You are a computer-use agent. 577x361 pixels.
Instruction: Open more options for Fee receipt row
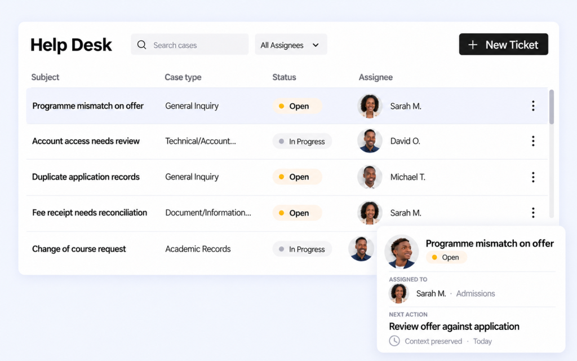point(533,213)
